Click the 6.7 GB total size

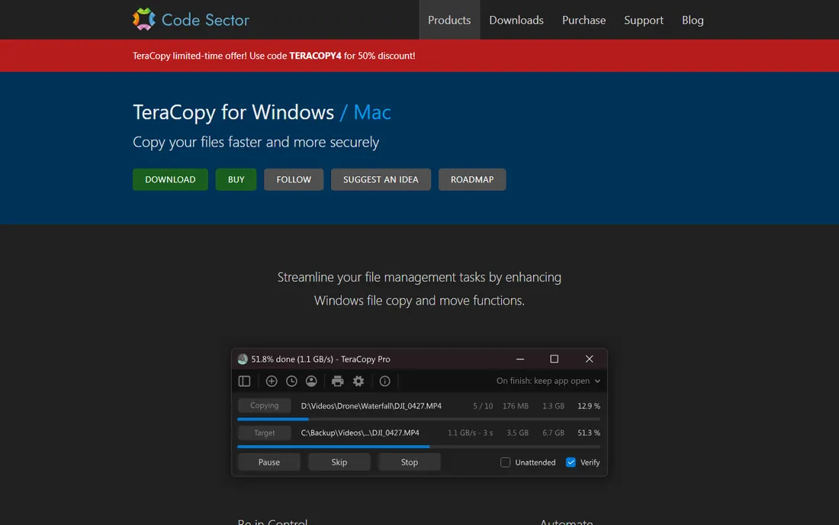tap(553, 433)
